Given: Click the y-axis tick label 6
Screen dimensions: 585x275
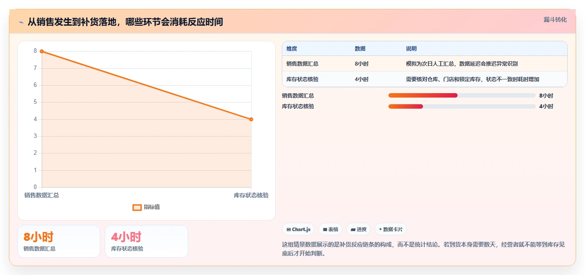Looking at the screenshot, I should pyautogui.click(x=35, y=85).
